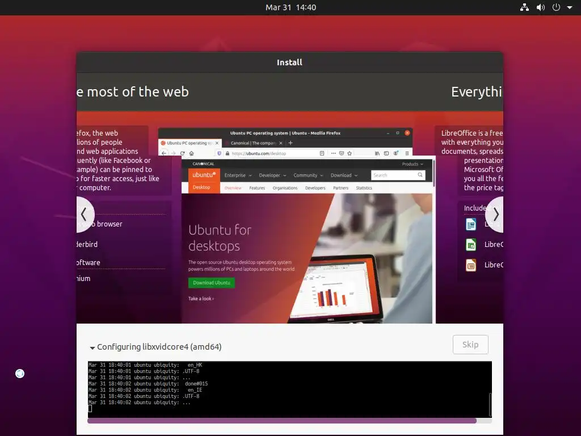This screenshot has width=581, height=436.
Task: Open the Mar 31 14:40 clock menu
Action: click(x=290, y=7)
